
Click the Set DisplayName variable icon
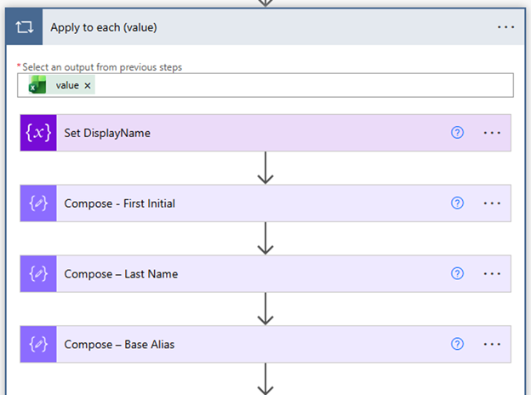click(x=38, y=133)
